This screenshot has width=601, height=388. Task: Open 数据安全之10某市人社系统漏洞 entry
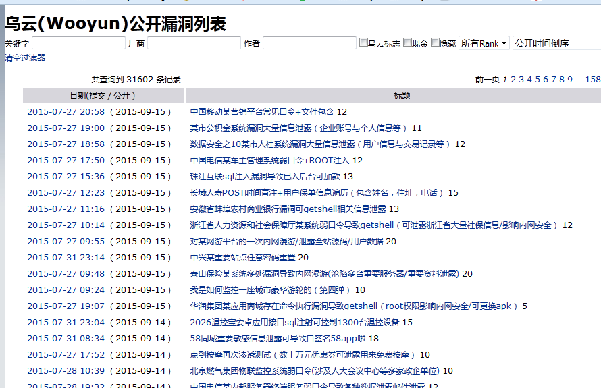321,144
